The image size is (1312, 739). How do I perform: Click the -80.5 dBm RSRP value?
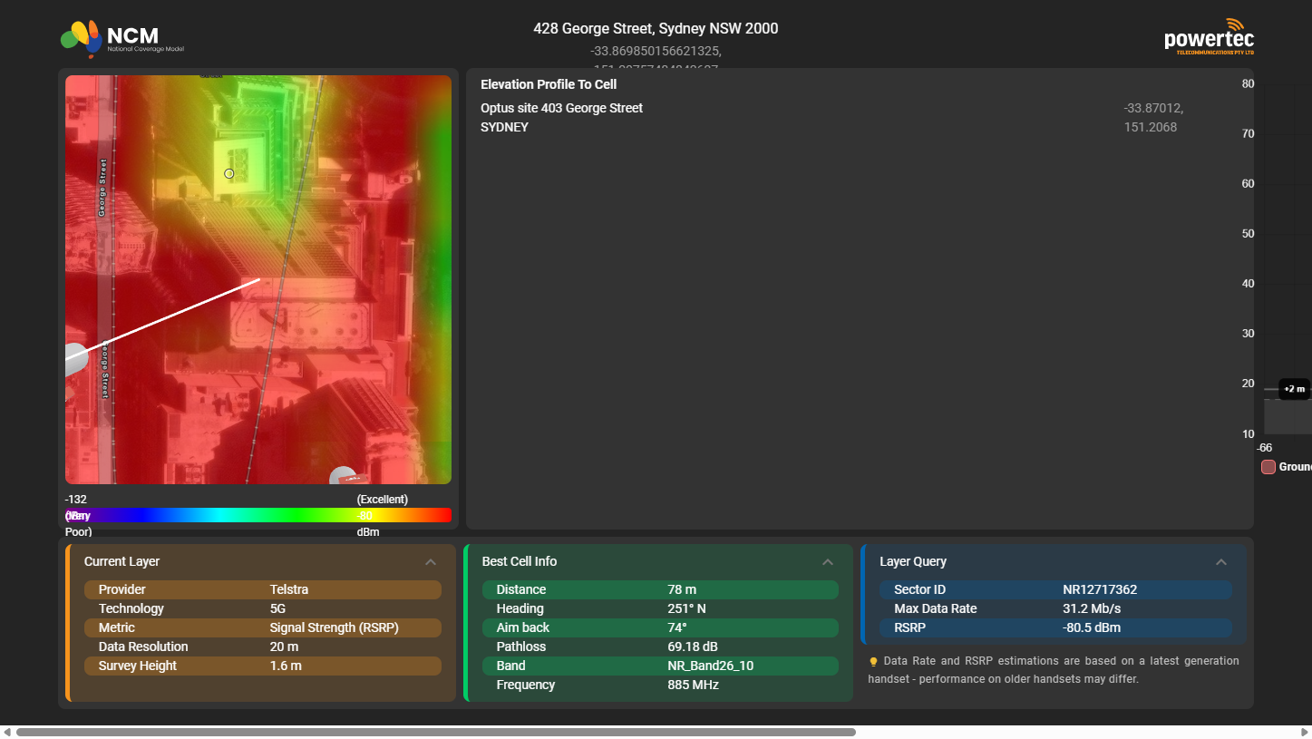(1092, 627)
